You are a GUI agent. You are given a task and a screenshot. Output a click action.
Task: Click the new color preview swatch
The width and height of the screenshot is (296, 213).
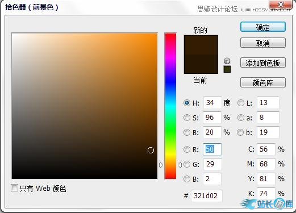[201, 45]
